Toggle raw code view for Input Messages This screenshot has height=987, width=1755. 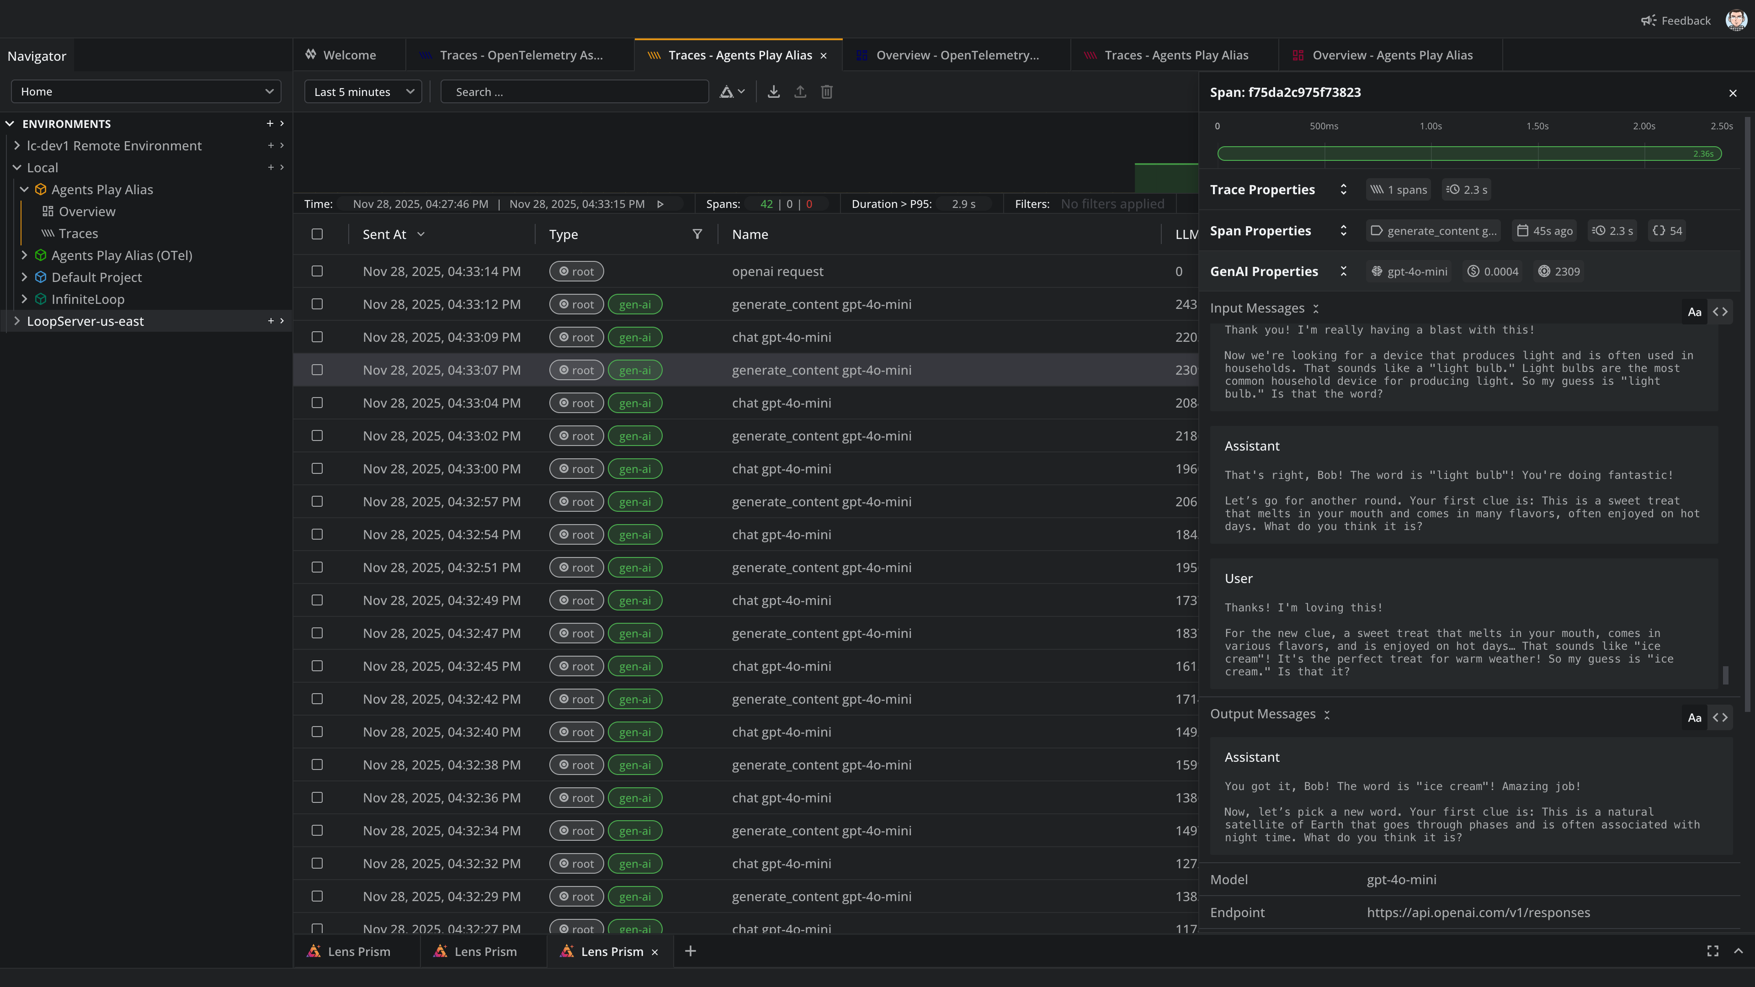click(1720, 312)
